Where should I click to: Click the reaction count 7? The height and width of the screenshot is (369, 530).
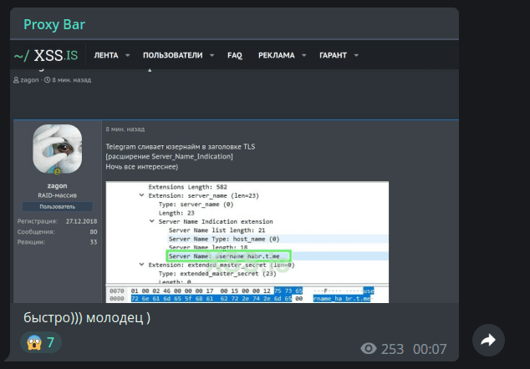50,342
